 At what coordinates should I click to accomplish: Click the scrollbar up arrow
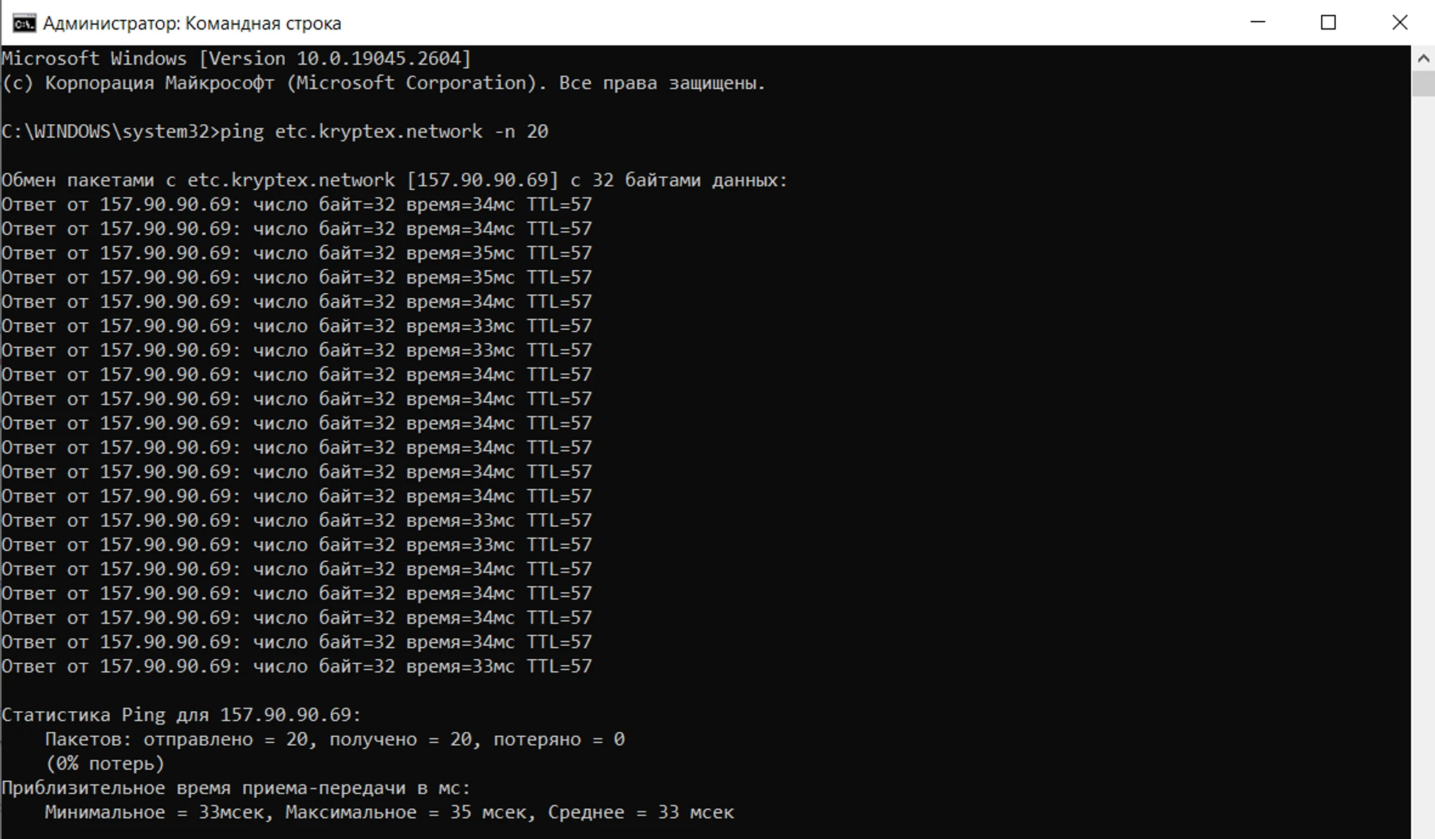[1423, 58]
